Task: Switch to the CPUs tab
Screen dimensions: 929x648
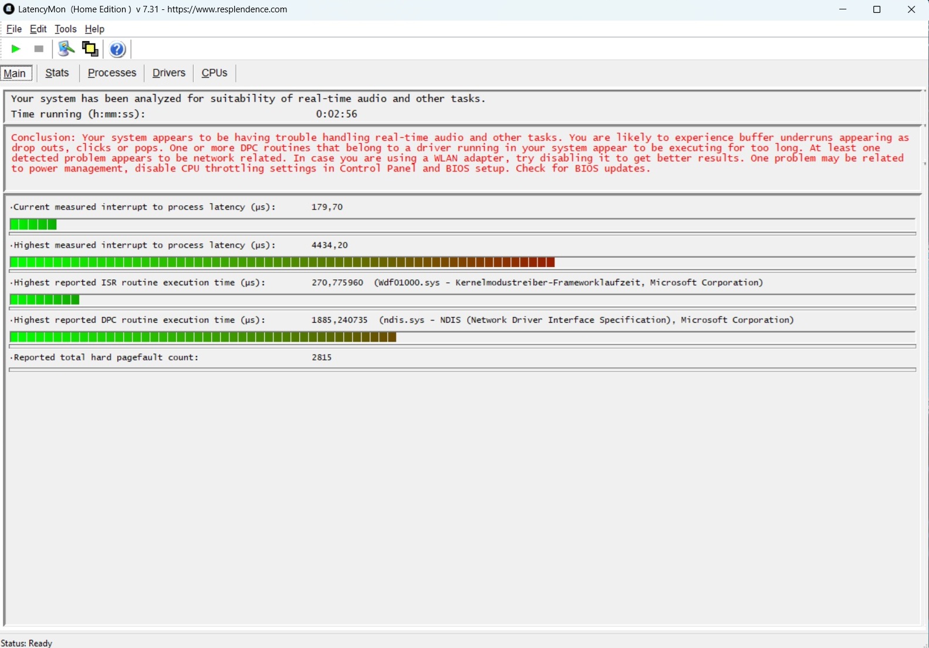Action: click(x=214, y=73)
